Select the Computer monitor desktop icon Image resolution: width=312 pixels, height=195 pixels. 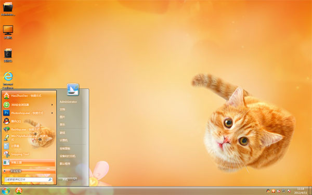click(8, 32)
